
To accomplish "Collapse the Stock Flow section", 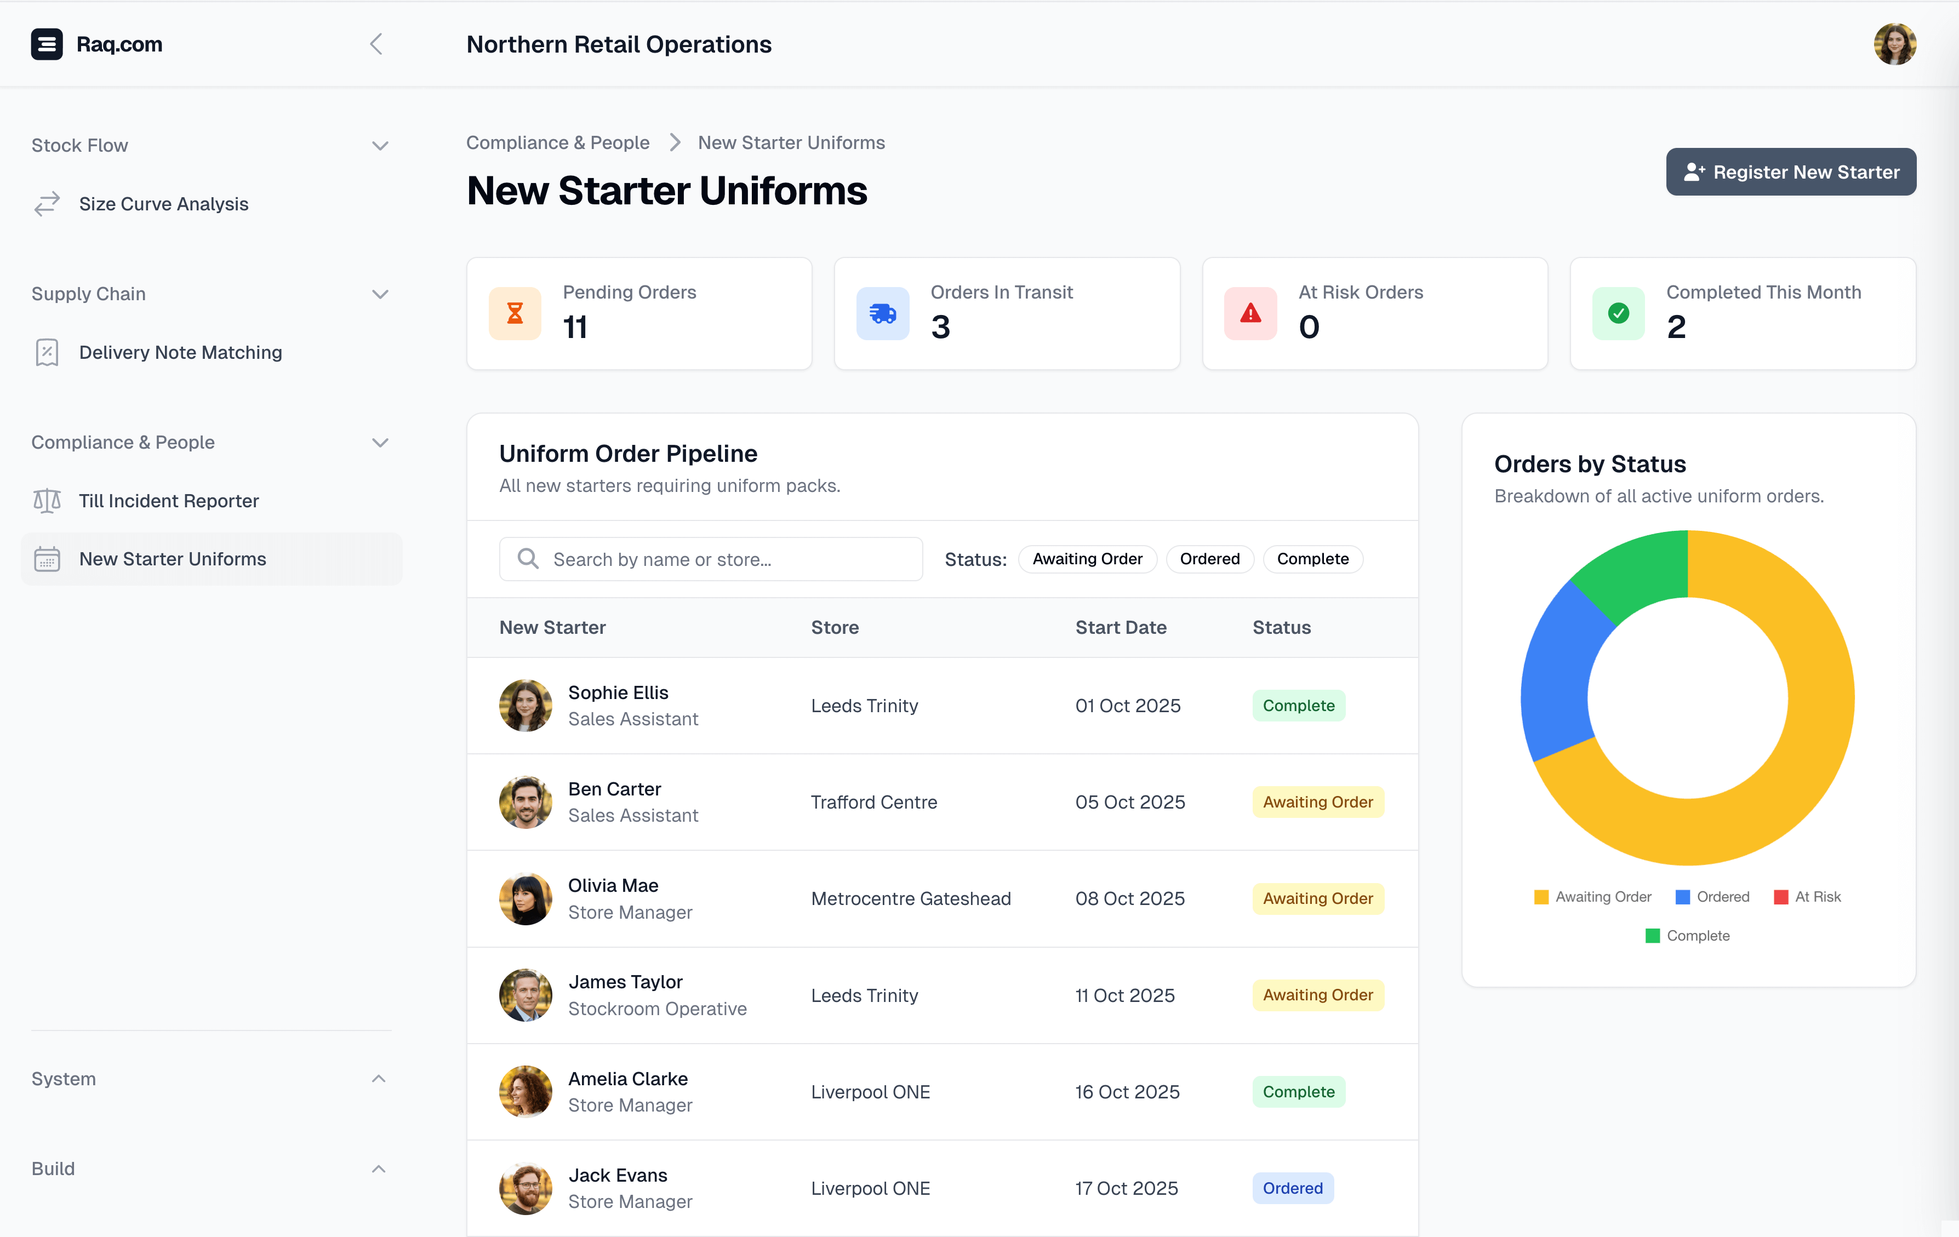I will [380, 146].
